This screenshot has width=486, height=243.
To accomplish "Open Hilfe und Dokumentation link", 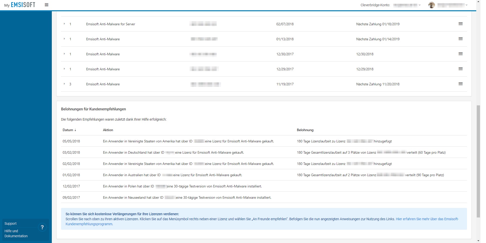I will tap(16, 233).
